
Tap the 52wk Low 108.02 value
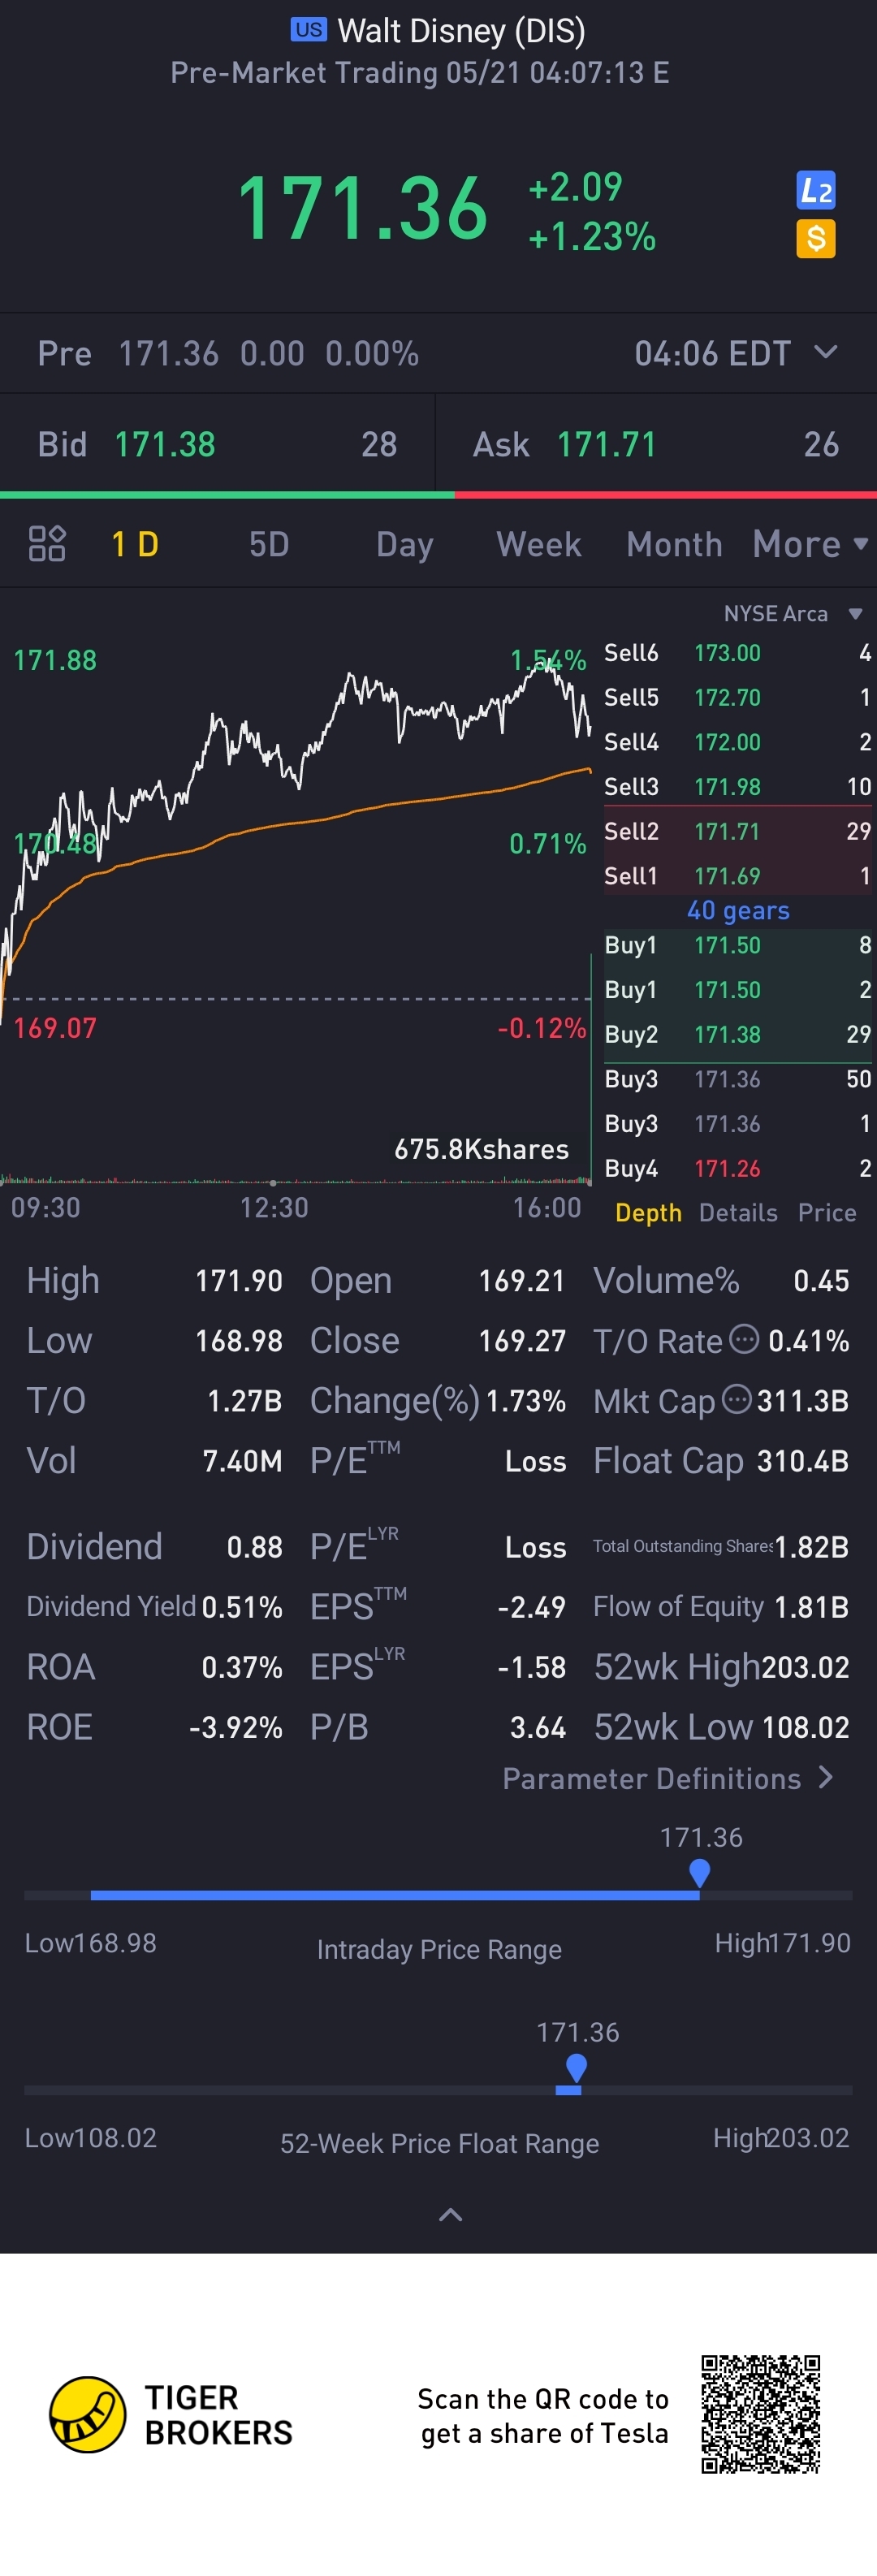pyautogui.click(x=805, y=1727)
